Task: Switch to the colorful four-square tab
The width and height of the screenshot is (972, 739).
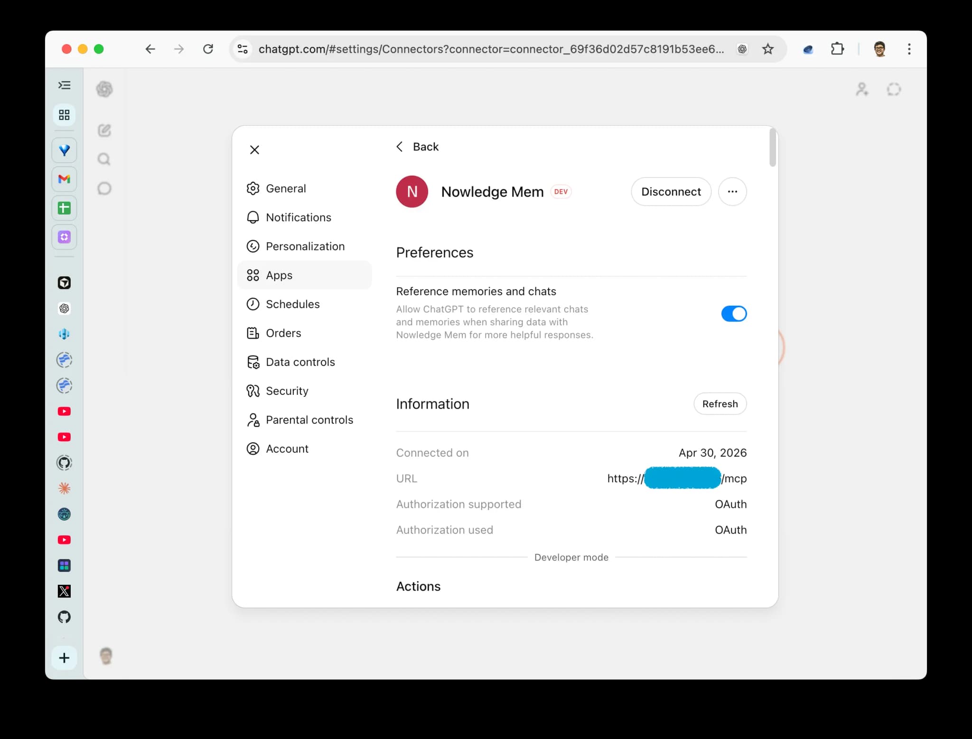Action: click(x=64, y=566)
